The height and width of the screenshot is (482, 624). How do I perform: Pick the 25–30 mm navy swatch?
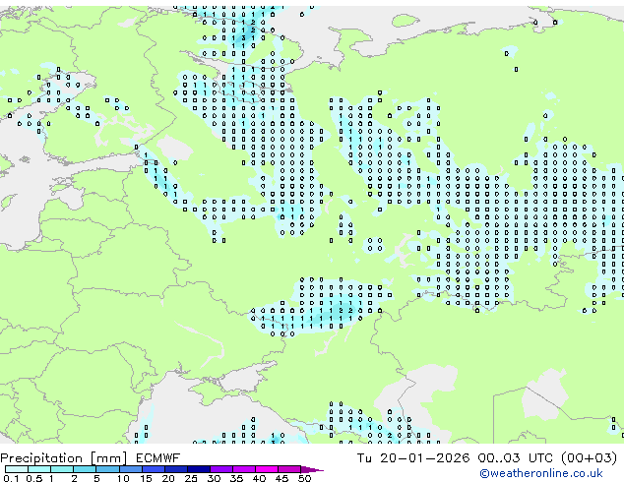198,469
